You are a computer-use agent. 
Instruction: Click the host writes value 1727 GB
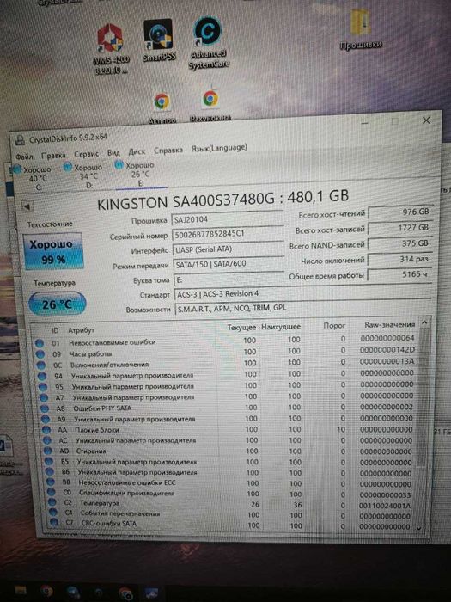point(399,228)
